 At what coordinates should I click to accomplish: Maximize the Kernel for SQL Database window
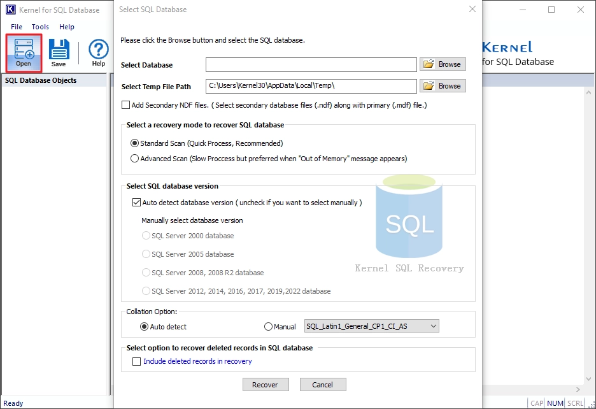[551, 10]
